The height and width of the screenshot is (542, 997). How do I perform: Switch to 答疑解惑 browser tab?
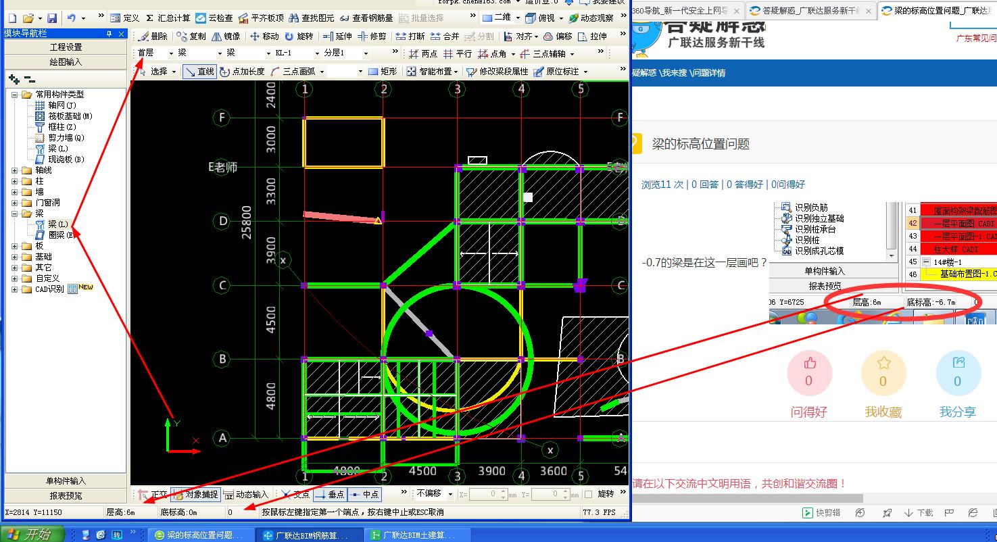point(811,10)
